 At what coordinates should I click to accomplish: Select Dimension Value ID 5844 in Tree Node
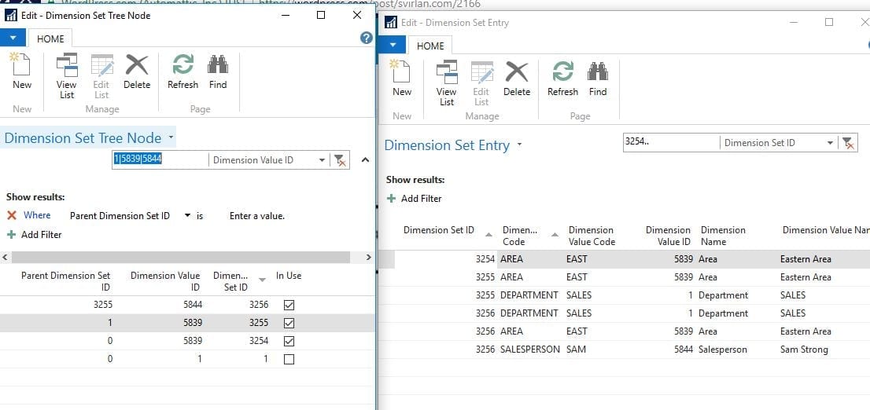(193, 305)
